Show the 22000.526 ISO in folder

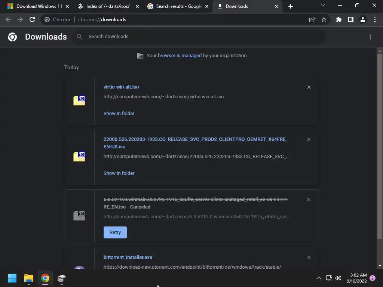[119, 173]
